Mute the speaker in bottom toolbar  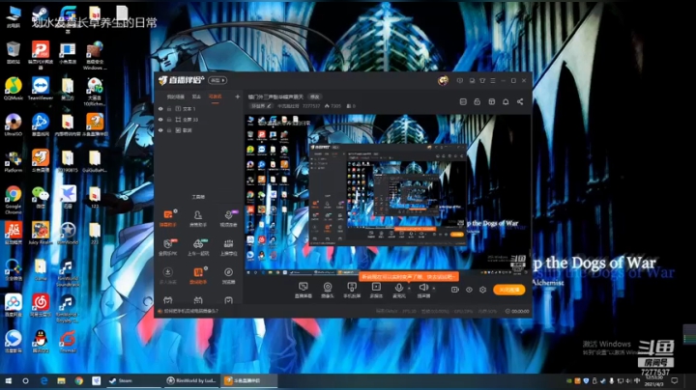coord(423,290)
